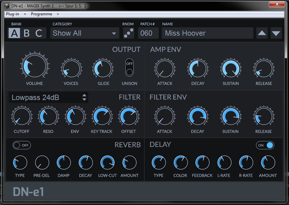
Task: Toggle the Unison switch on
Action: pyautogui.click(x=129, y=68)
